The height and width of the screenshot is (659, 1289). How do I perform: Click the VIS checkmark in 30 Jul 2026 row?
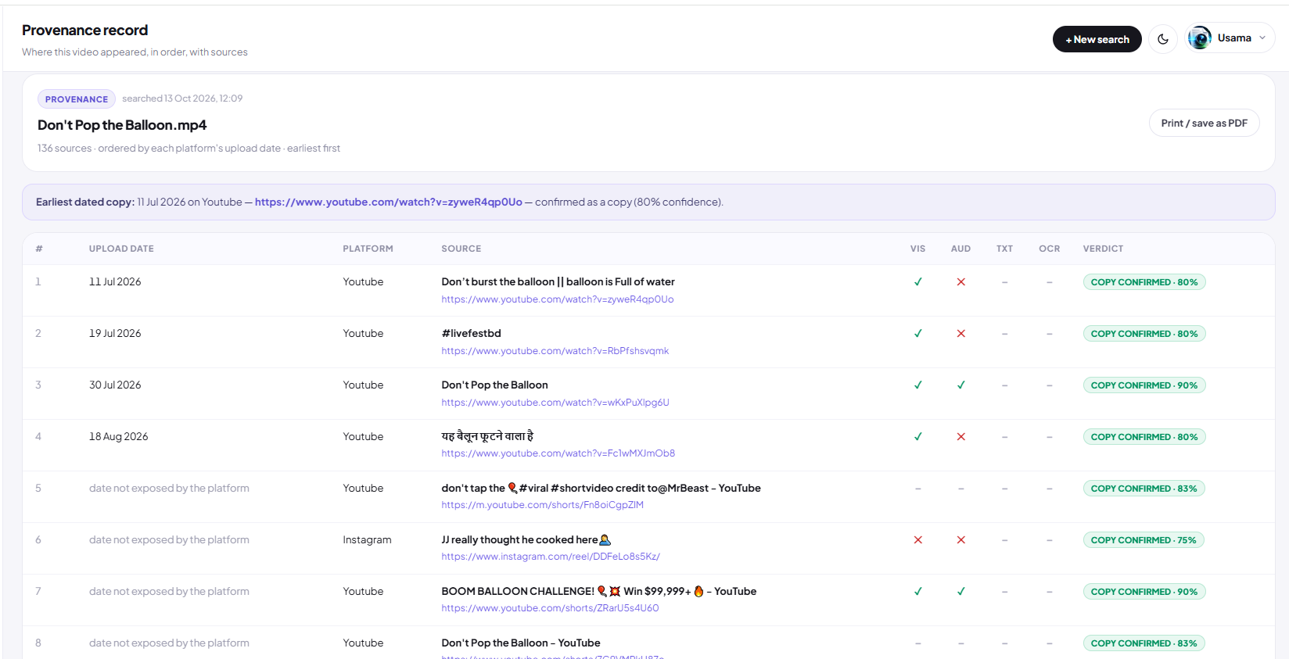[917, 385]
